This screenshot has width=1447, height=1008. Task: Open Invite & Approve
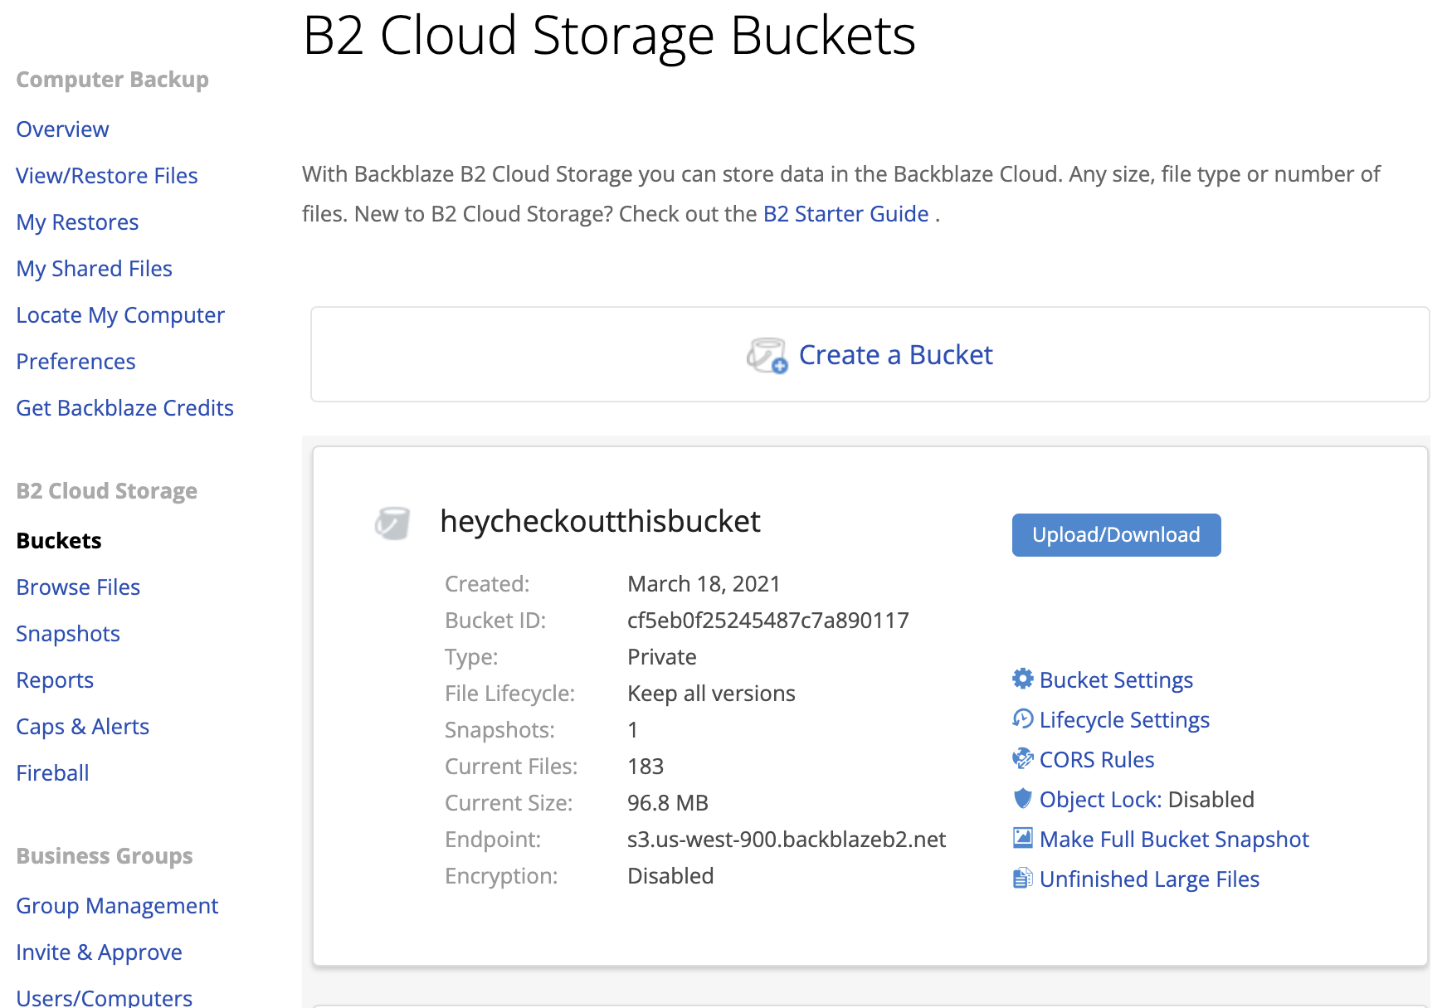(x=99, y=952)
